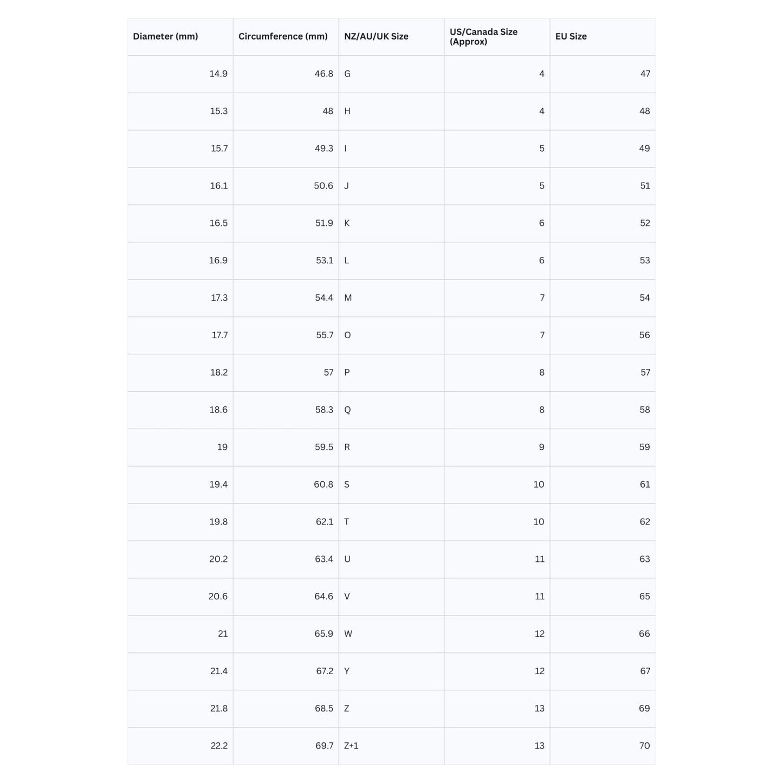This screenshot has width=783, height=783.
Task: Select the EU size 70 cell
Action: coord(644,746)
